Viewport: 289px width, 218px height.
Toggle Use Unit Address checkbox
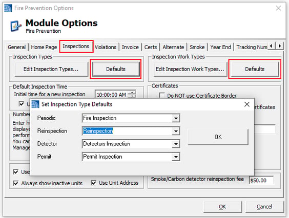[94, 183]
